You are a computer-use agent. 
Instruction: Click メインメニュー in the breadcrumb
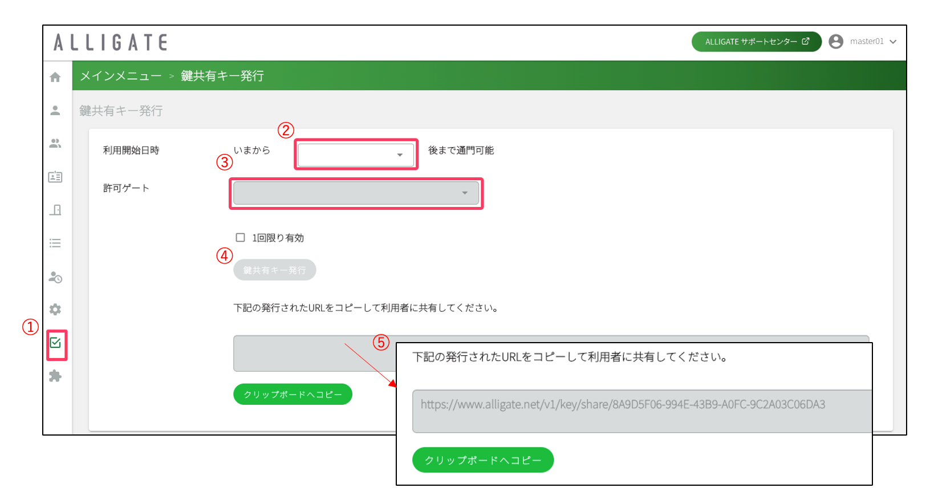pyautogui.click(x=121, y=76)
